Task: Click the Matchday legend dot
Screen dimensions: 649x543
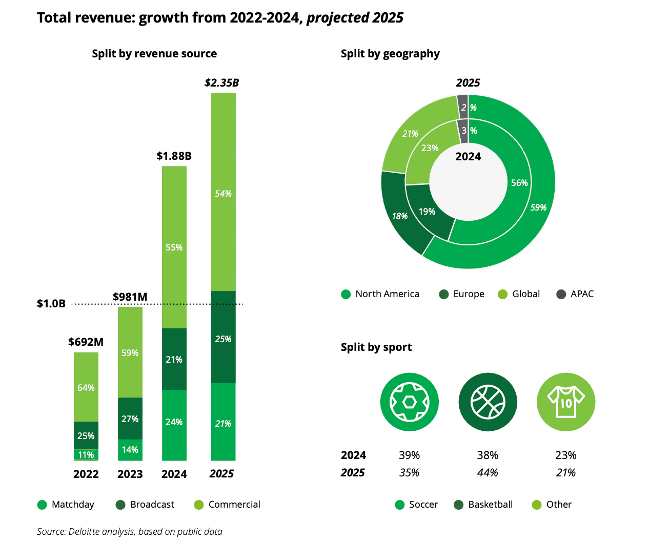Action: 42,505
